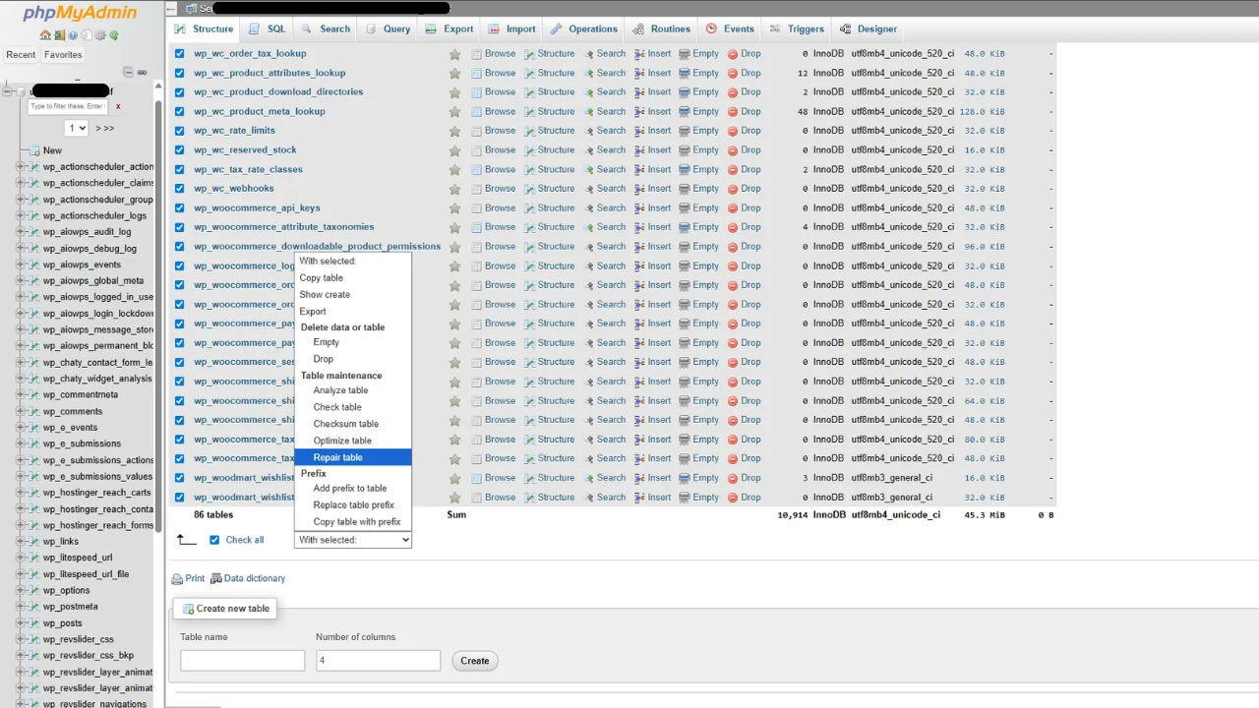Star the wp_wc_product_meta_lookup table
Viewport: 1259px width, 708px height.
(454, 112)
